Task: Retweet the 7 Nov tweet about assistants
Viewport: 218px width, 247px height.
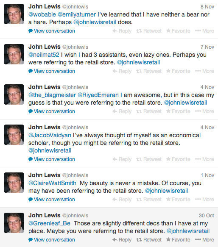Action: (x=149, y=71)
